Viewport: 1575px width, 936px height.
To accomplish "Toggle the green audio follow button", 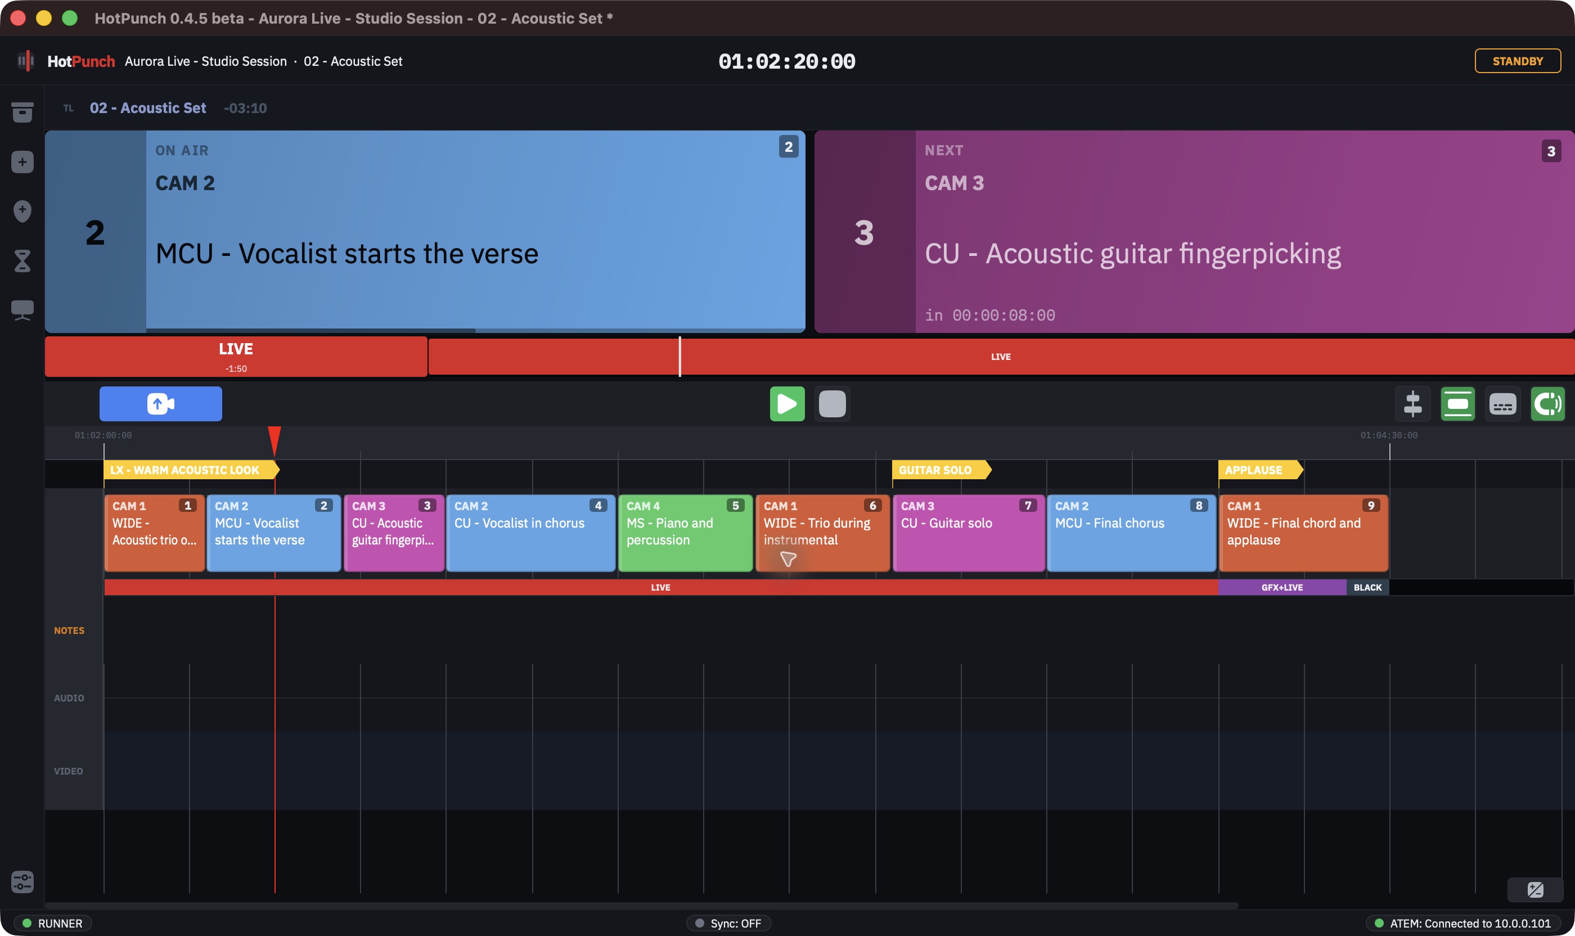I will pyautogui.click(x=1547, y=404).
